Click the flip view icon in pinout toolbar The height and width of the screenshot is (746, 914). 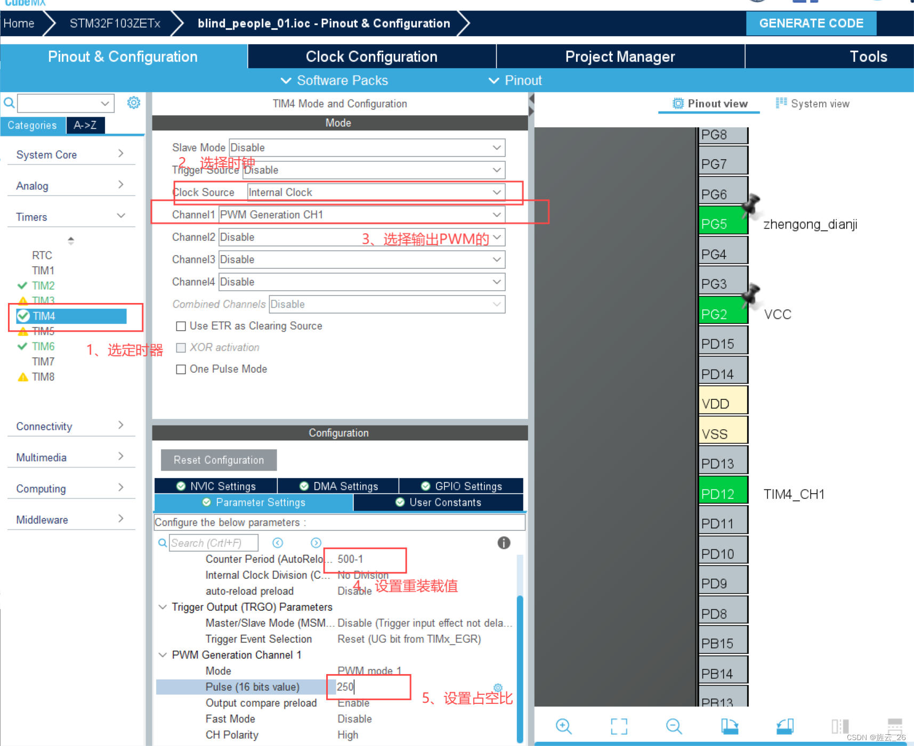tap(840, 726)
